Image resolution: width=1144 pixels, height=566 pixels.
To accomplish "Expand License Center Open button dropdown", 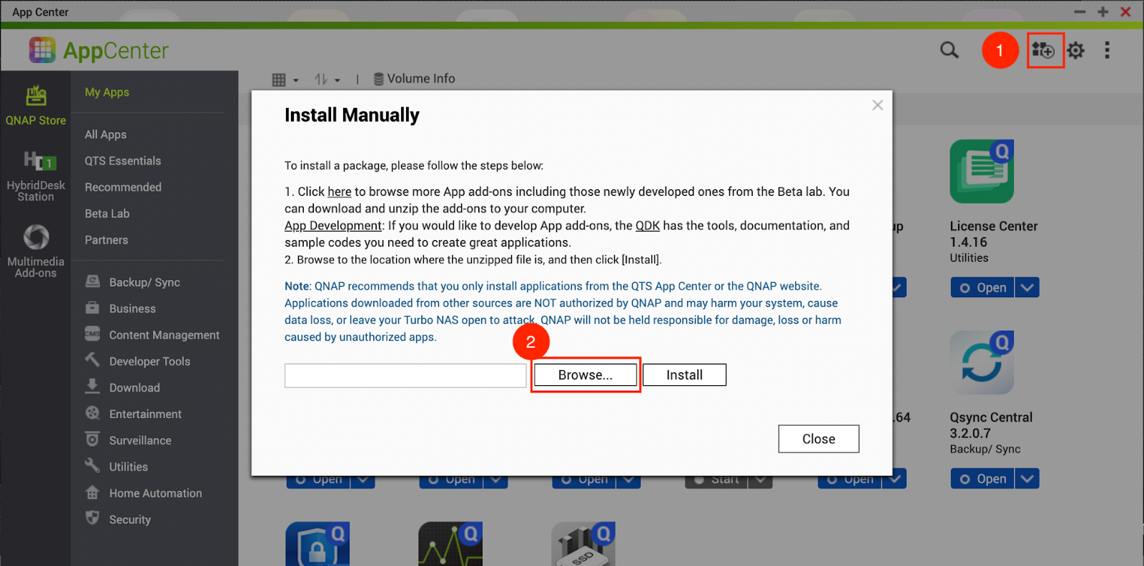I will 1027,287.
